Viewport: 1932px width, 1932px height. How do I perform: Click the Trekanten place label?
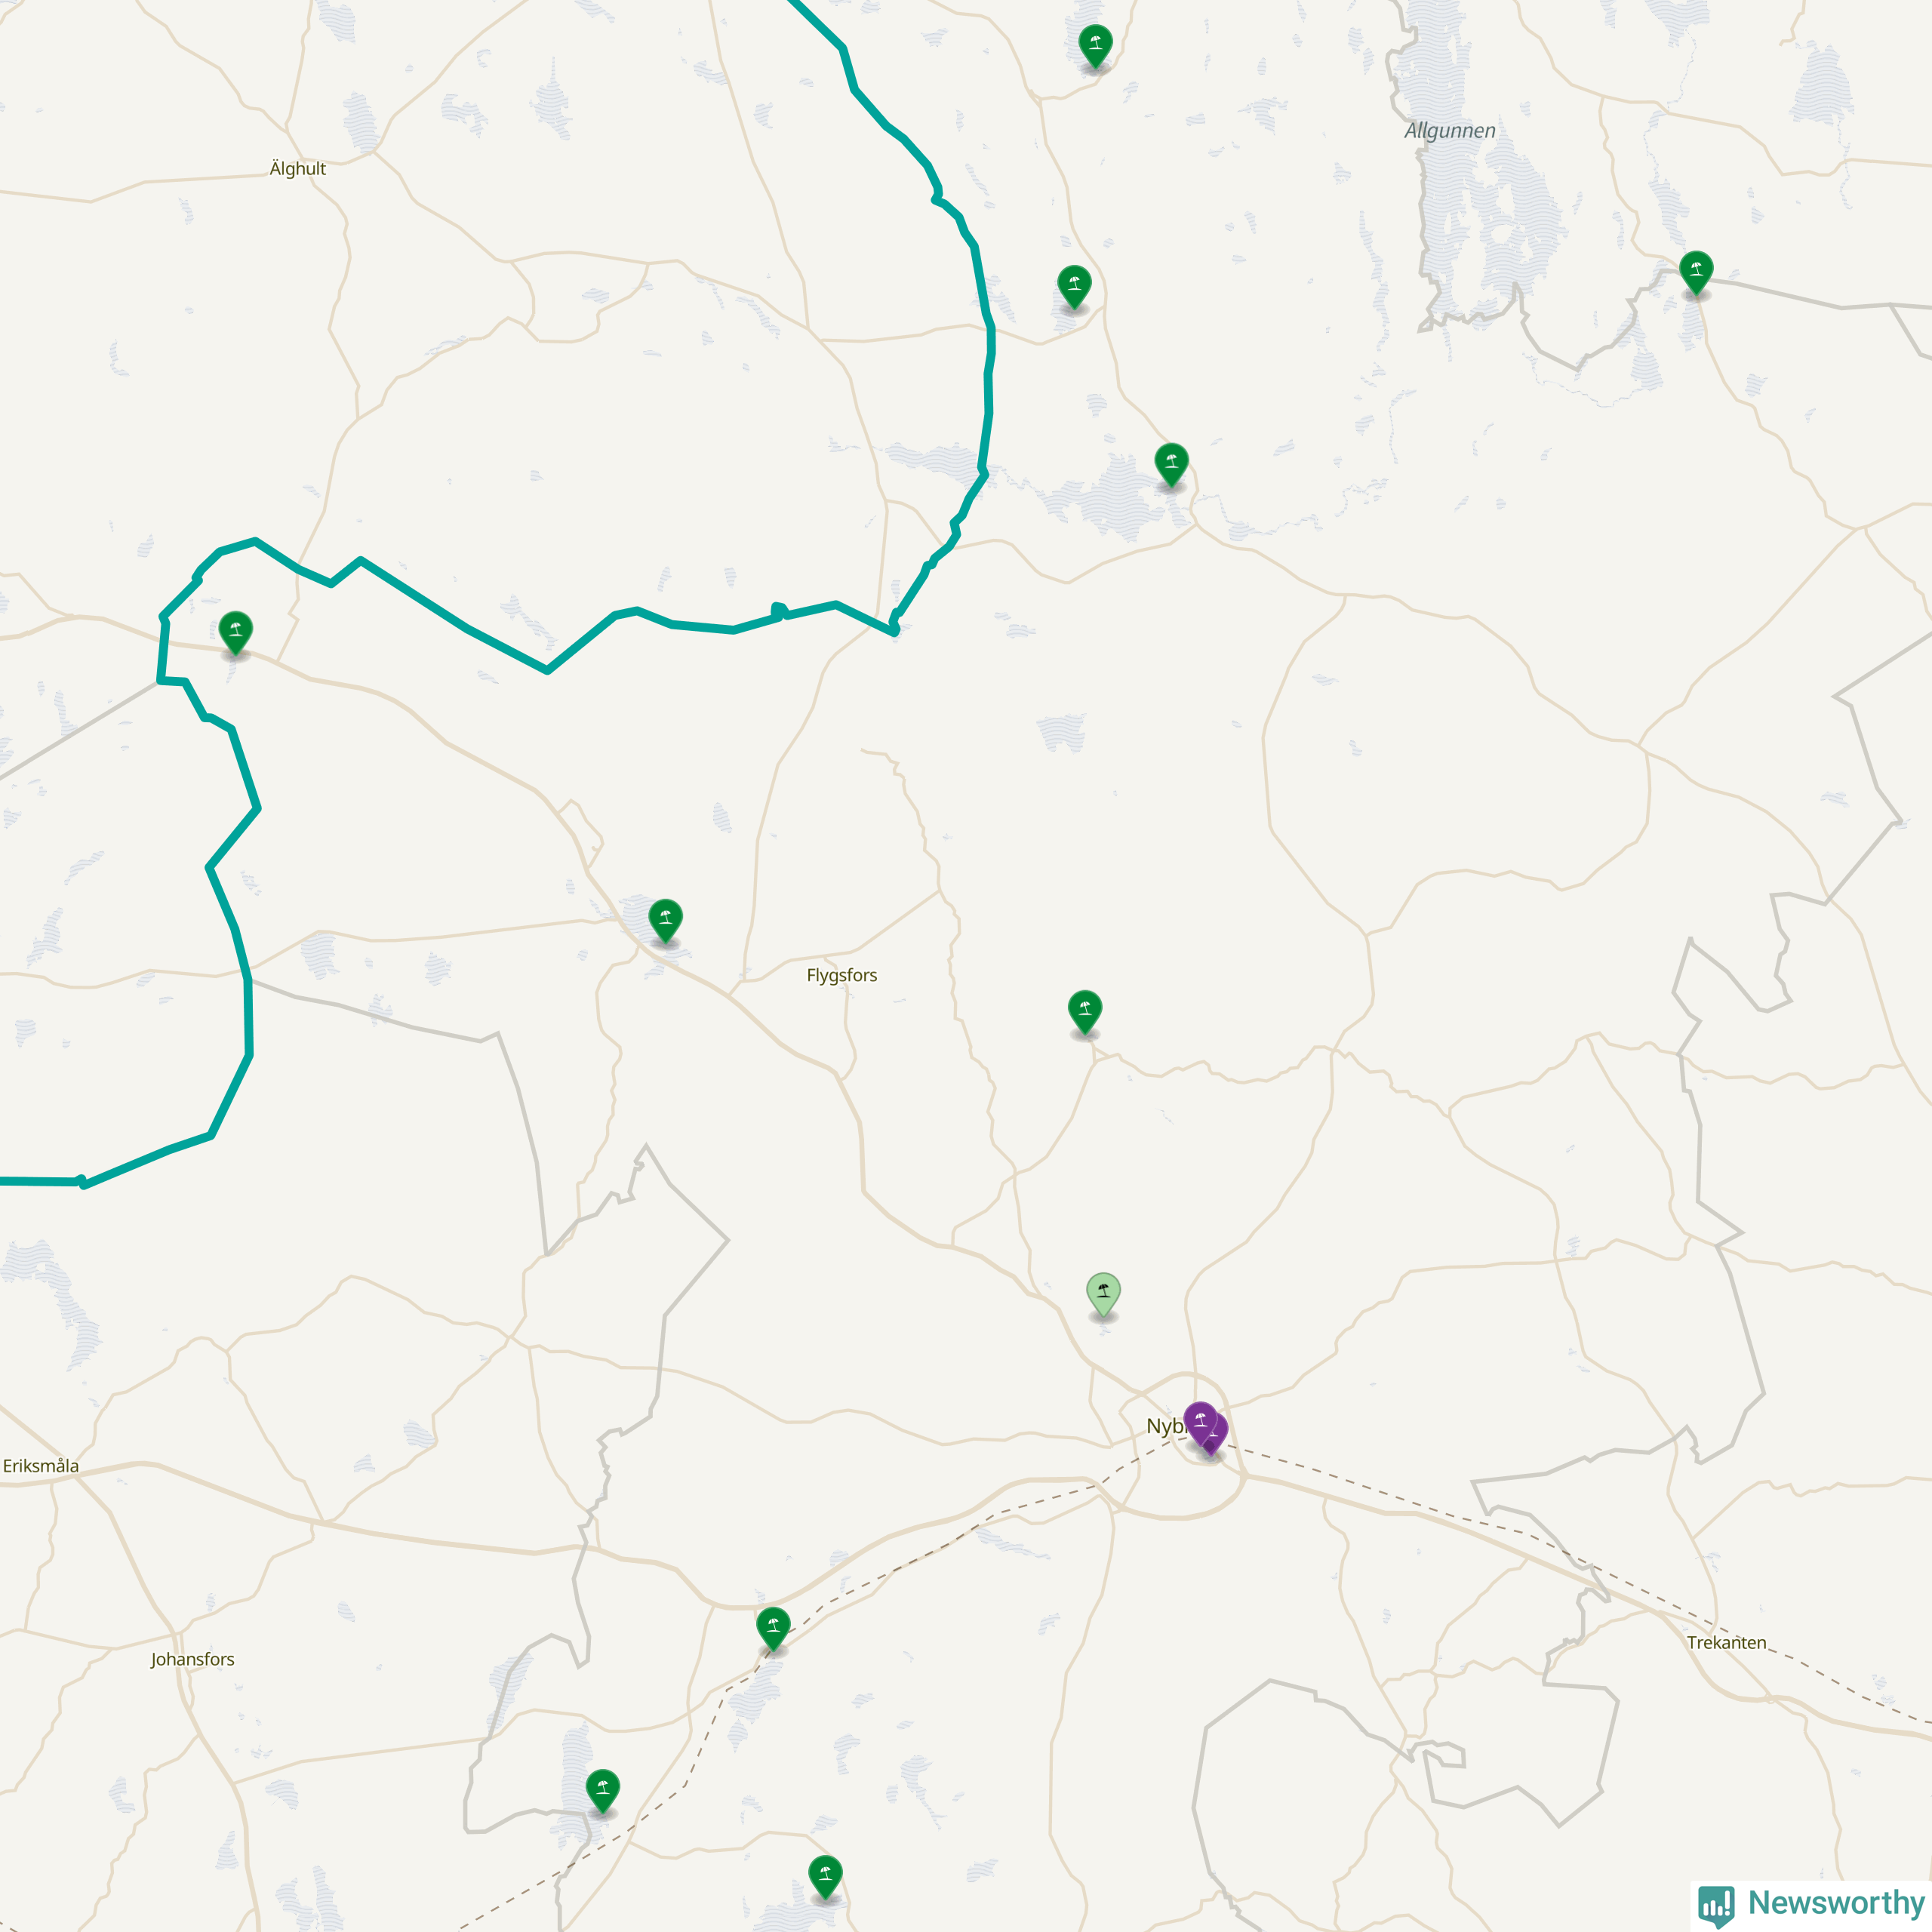click(x=1726, y=1642)
